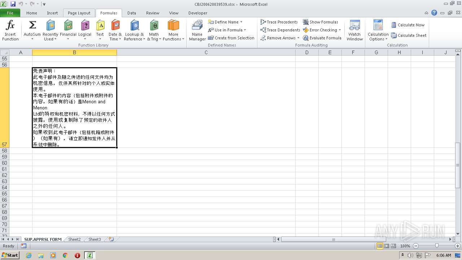This screenshot has width=462, height=260.
Task: Open the Insert Function dialog
Action: [x=10, y=31]
